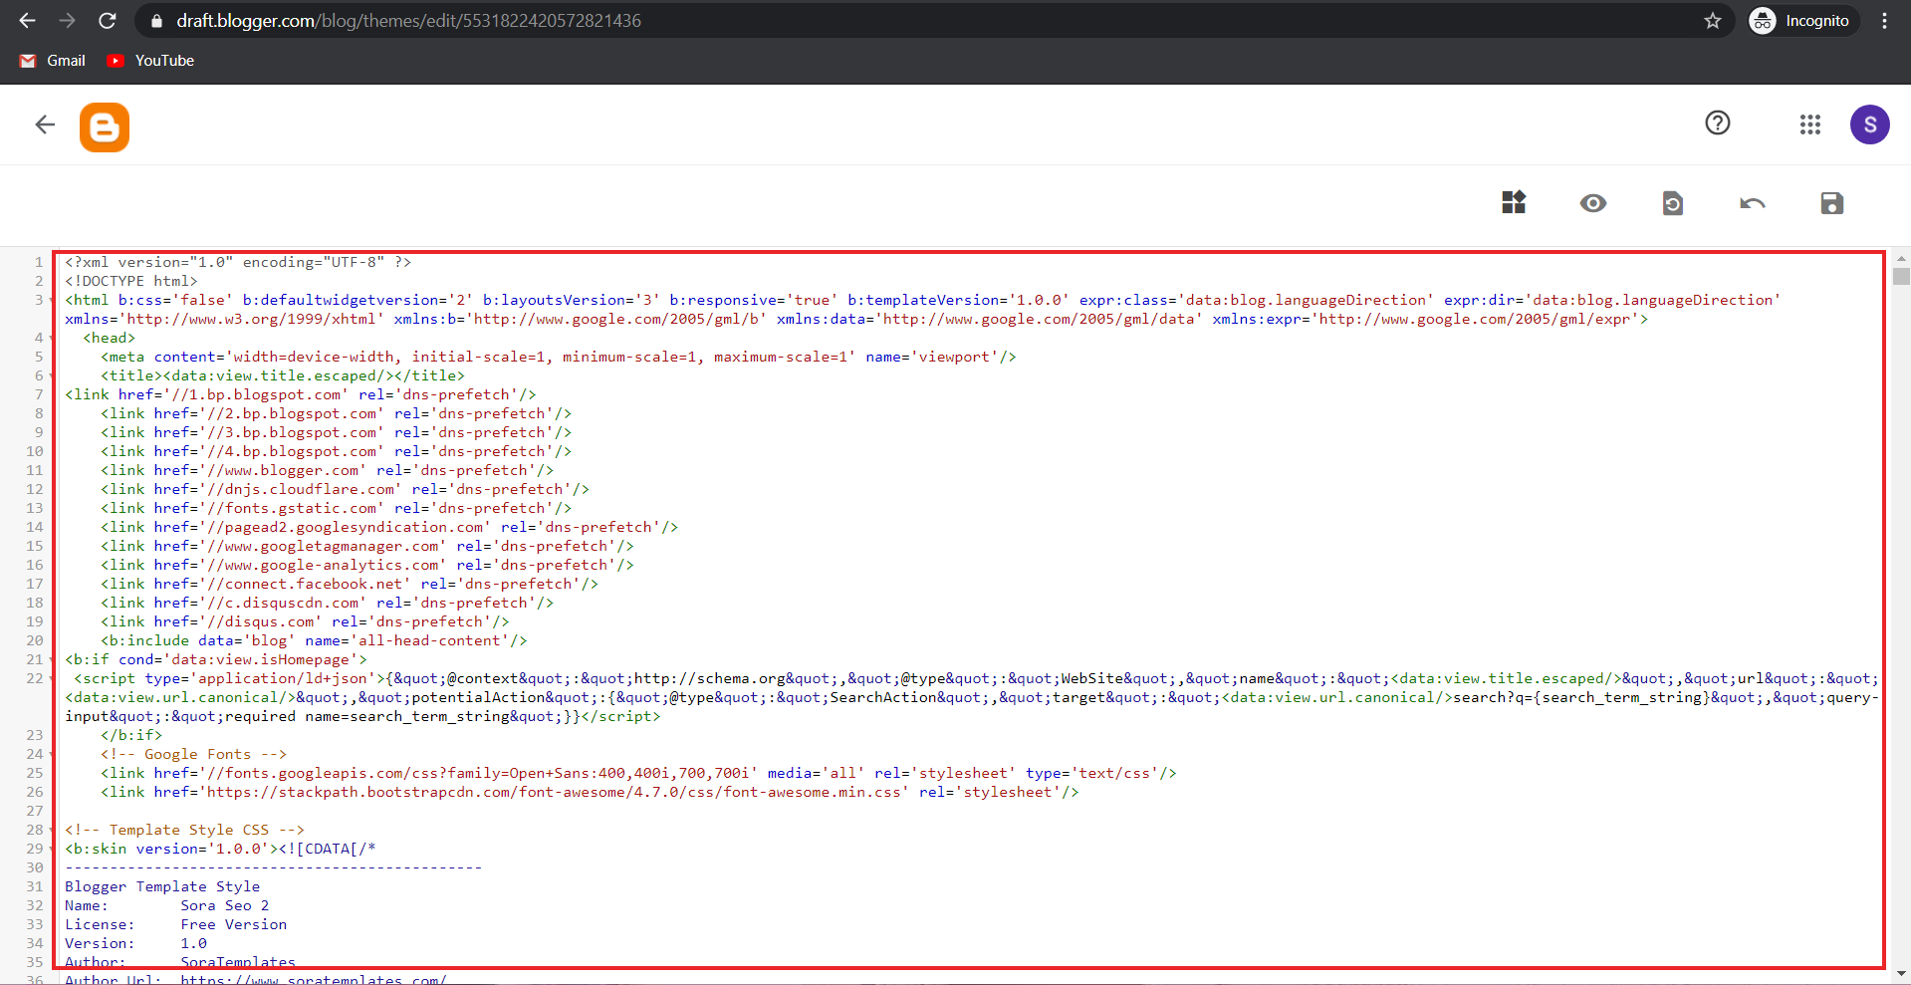Screen dimensions: 1911x985
Task: Open the YouTube bookmark
Action: [151, 61]
